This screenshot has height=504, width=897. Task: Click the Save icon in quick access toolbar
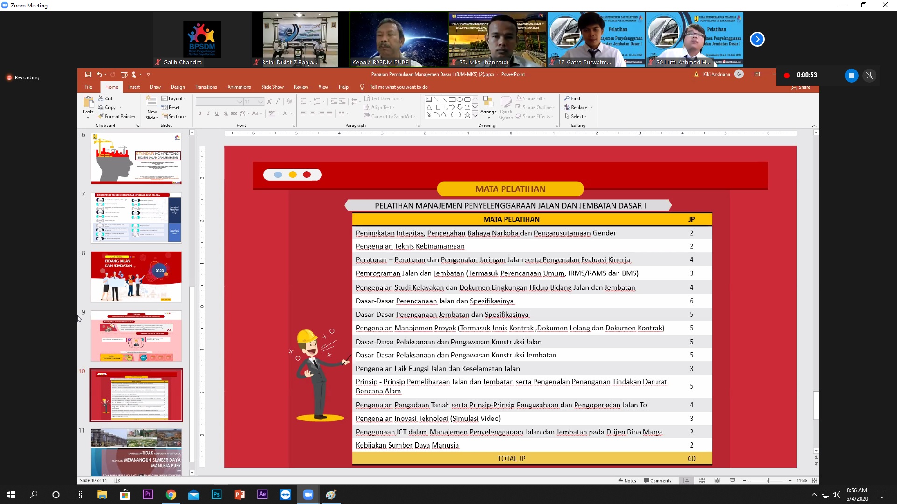88,75
